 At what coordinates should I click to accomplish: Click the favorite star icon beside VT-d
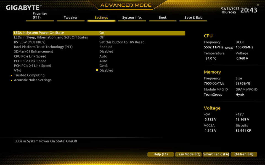click(x=97, y=70)
